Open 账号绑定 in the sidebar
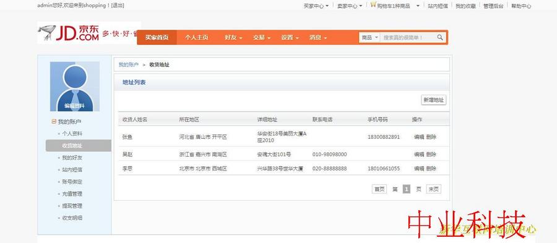 72,182
